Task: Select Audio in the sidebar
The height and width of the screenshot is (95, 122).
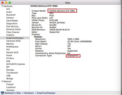Action: click(9, 12)
